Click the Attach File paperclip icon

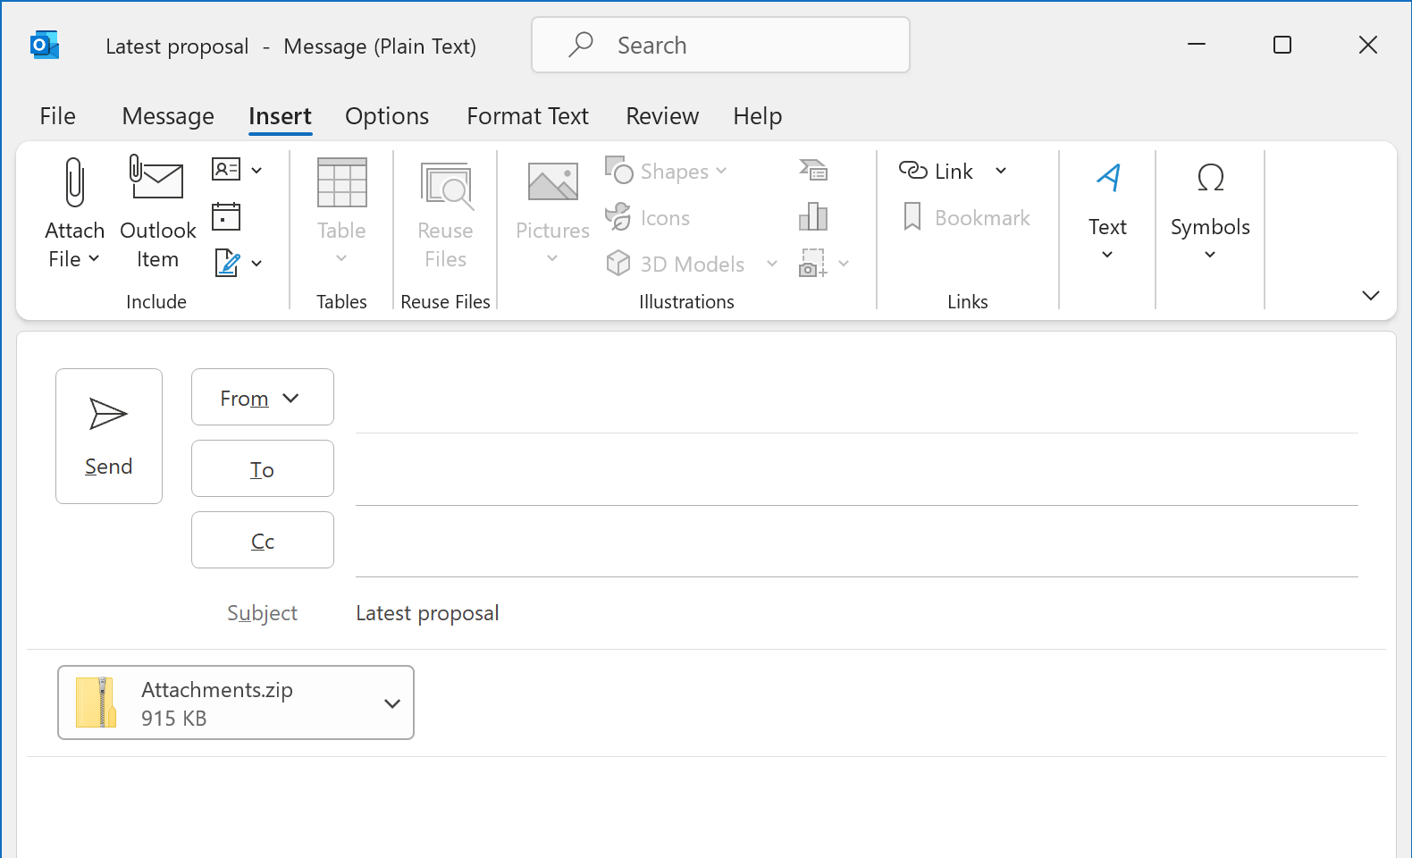pos(75,182)
